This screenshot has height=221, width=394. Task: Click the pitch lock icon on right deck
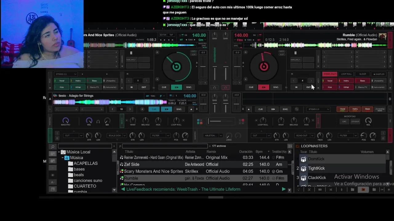click(x=243, y=63)
